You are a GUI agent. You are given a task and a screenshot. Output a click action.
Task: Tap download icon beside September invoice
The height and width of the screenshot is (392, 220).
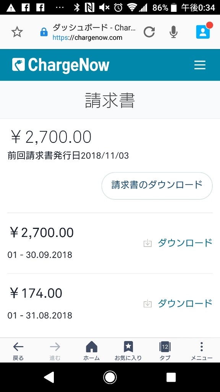click(x=148, y=243)
